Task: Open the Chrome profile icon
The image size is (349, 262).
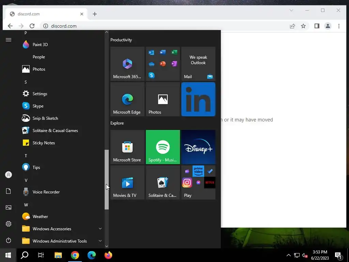Action: point(328,26)
